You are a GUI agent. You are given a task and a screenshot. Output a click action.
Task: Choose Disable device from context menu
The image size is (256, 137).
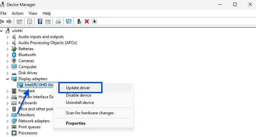click(x=94, y=95)
